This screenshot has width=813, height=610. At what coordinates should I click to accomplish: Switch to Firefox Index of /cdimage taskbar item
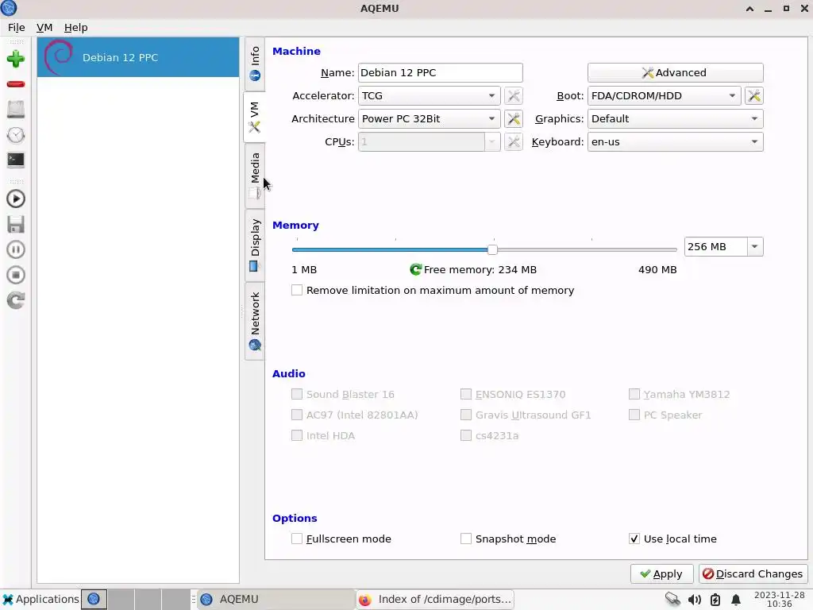pos(436,599)
